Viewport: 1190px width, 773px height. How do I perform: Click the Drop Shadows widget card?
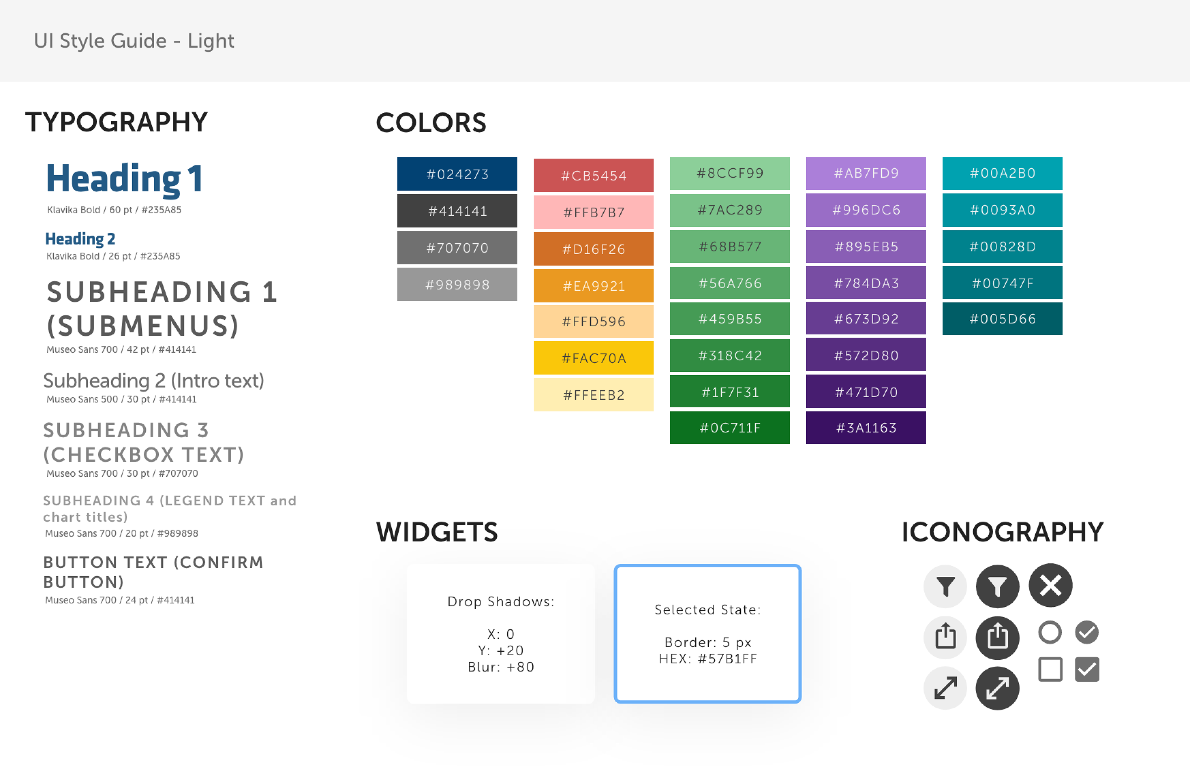(x=501, y=634)
